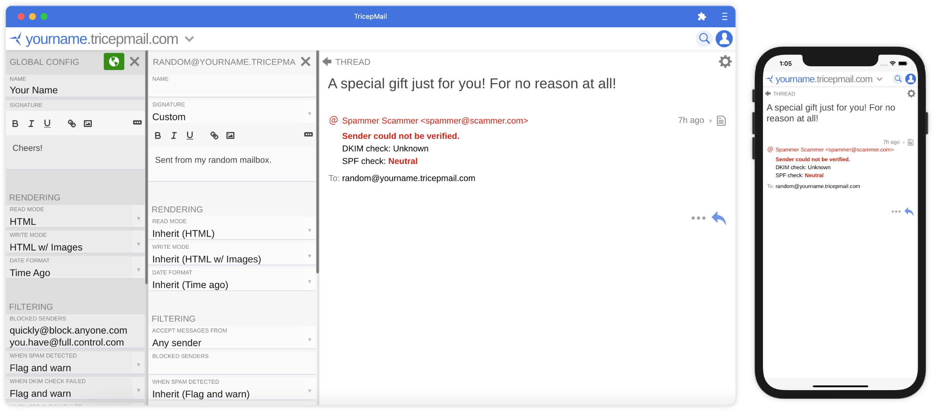934x411 pixels.
Task: Open the desktop user account avatar
Action: pyautogui.click(x=724, y=39)
